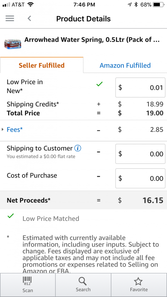Tap the Shipping to Customer info icon

pyautogui.click(x=78, y=148)
